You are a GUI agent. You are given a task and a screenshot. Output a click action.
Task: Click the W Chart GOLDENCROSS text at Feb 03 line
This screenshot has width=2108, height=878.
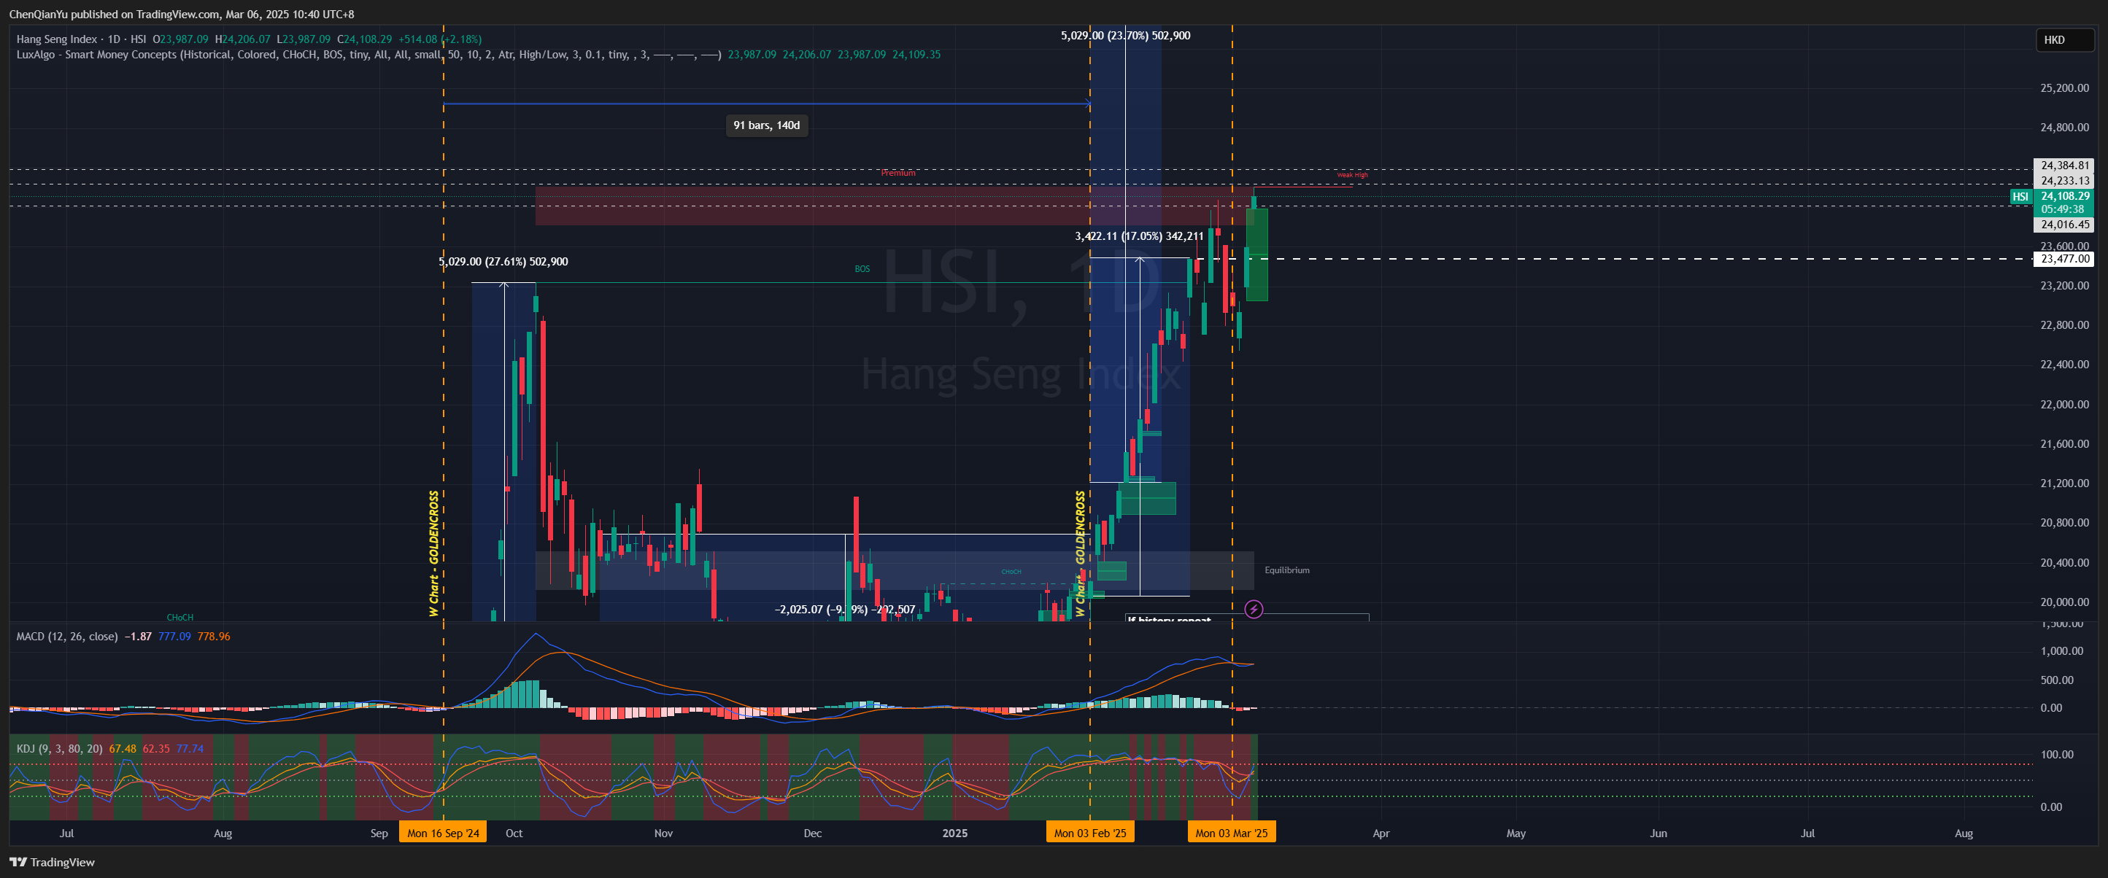(x=1080, y=553)
